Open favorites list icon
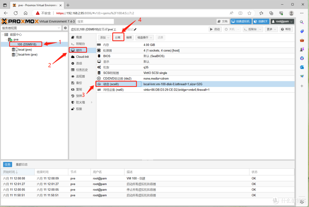Screen dimensions: 309x207 tap(261, 13)
